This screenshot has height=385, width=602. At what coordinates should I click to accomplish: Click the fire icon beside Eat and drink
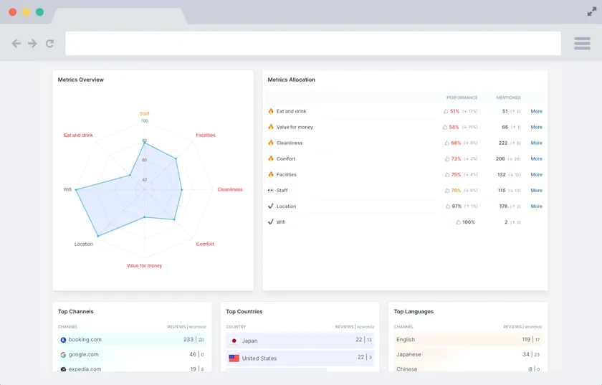tap(271, 111)
